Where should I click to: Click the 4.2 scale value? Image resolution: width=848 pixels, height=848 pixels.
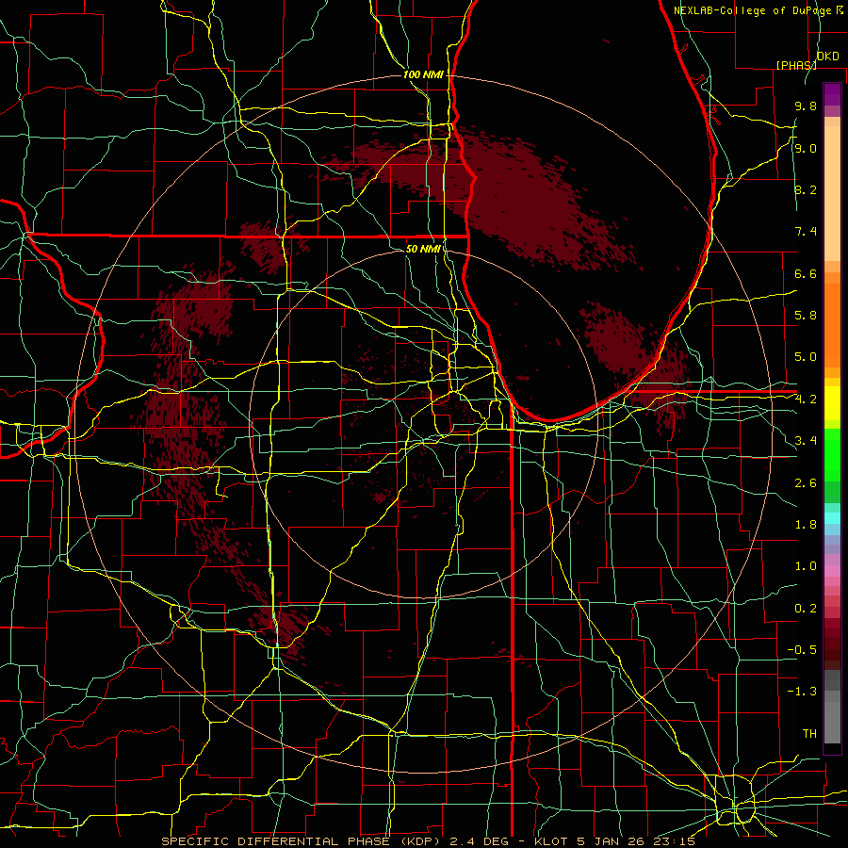[x=806, y=400]
